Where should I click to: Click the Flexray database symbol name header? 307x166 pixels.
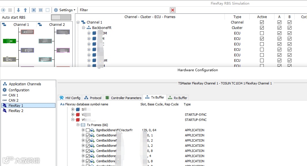(x=86, y=104)
